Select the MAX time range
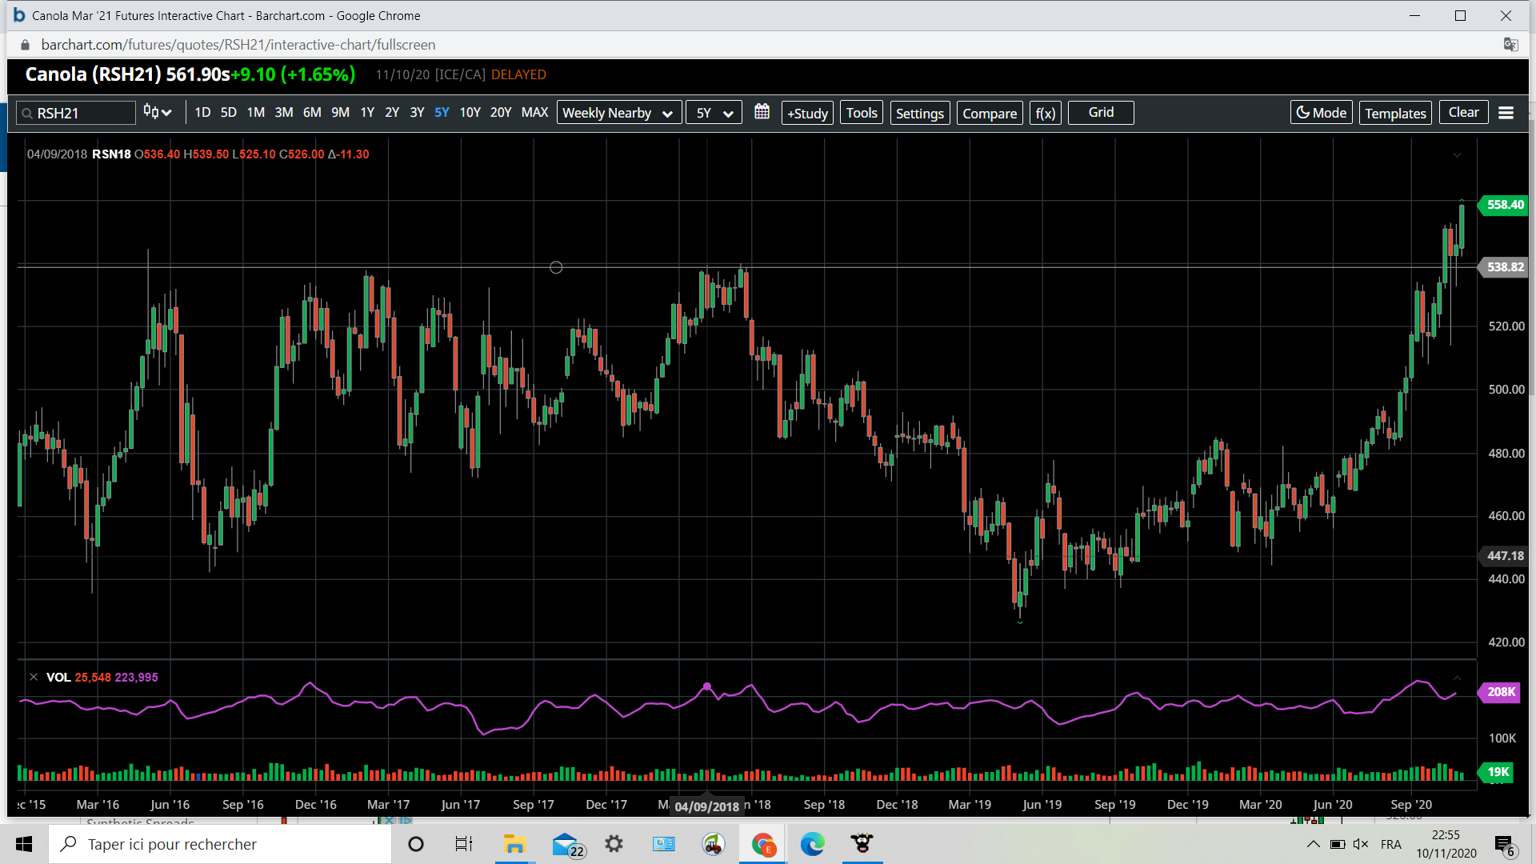1536x864 pixels. [x=534, y=113]
